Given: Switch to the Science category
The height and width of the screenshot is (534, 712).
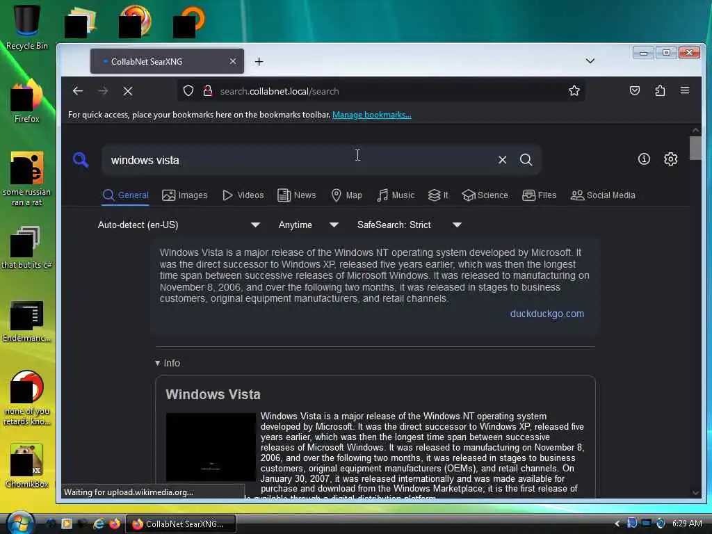Looking at the screenshot, I should [485, 195].
